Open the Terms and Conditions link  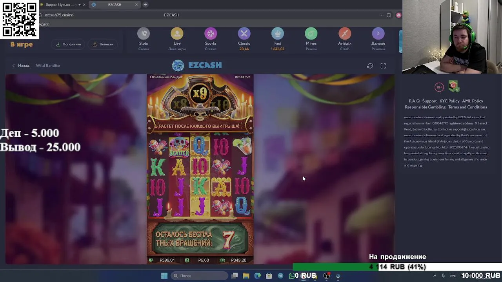point(467,107)
